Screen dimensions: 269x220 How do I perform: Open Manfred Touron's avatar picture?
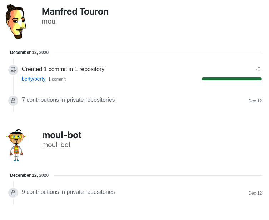pyautogui.click(x=16, y=22)
